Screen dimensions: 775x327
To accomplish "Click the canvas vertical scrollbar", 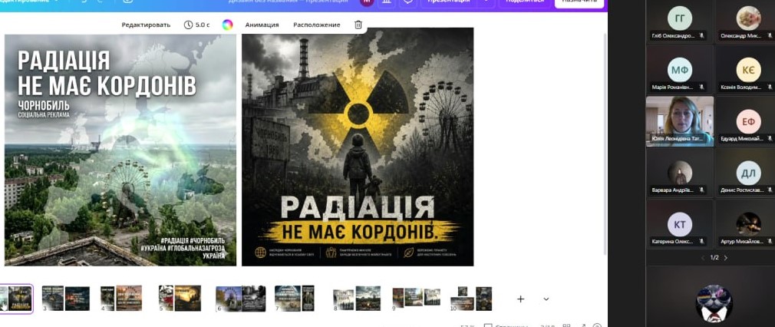I will (605, 144).
